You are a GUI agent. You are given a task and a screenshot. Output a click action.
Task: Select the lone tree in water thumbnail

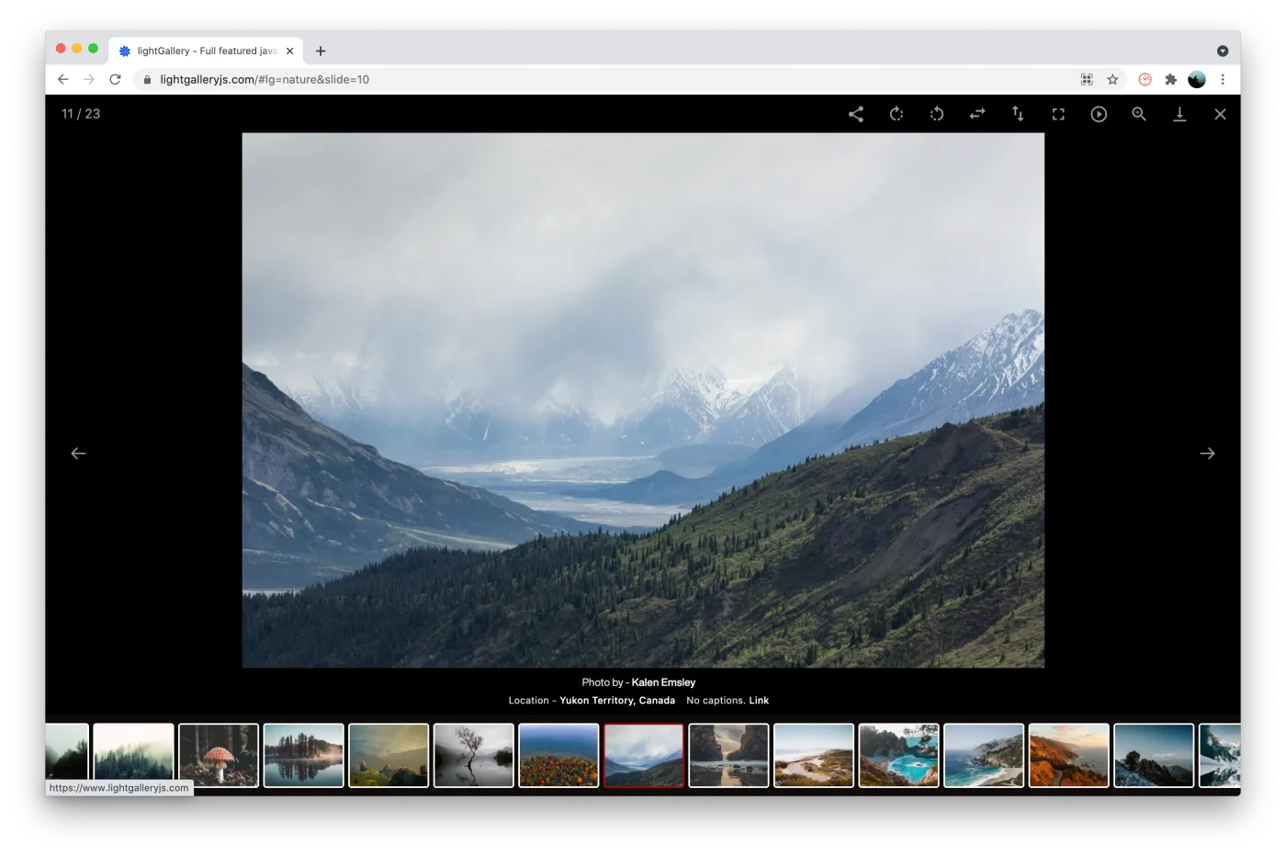coord(474,755)
